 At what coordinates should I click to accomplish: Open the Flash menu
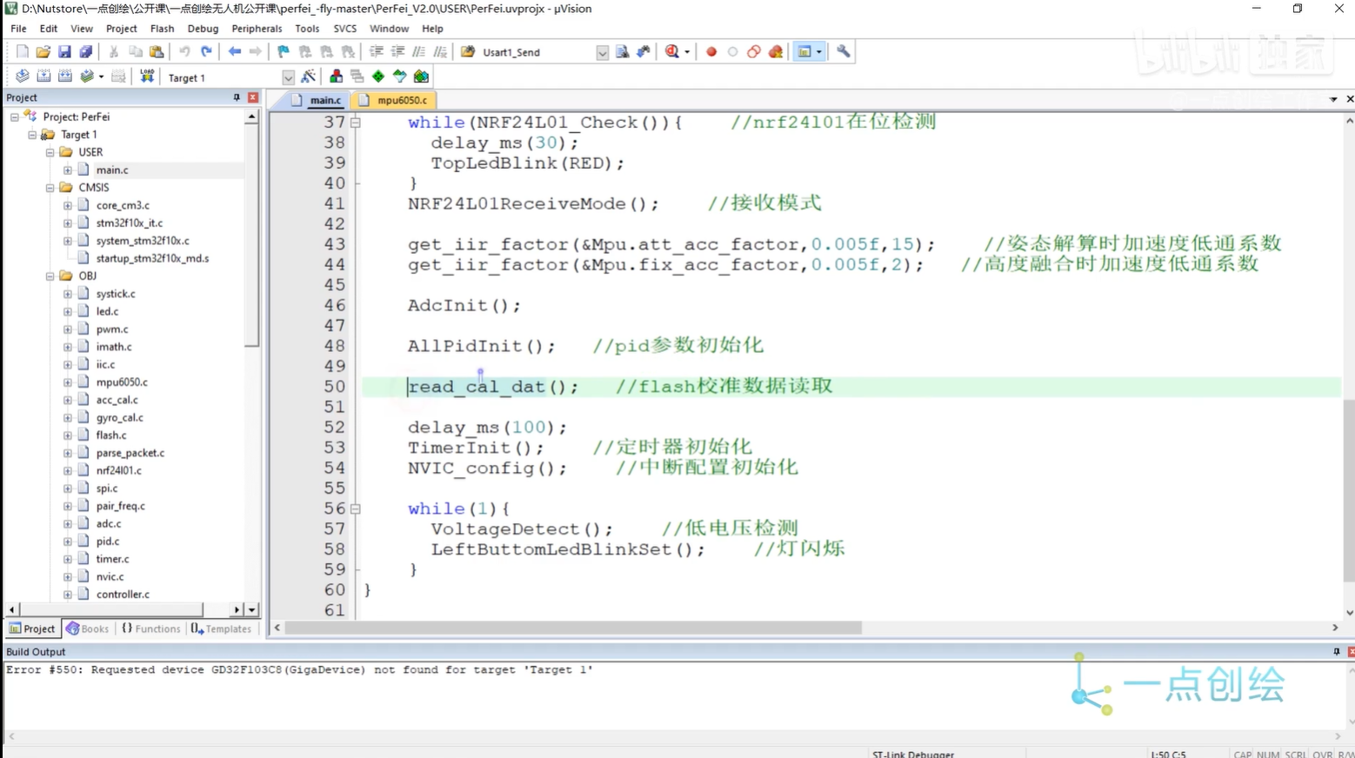pos(162,29)
